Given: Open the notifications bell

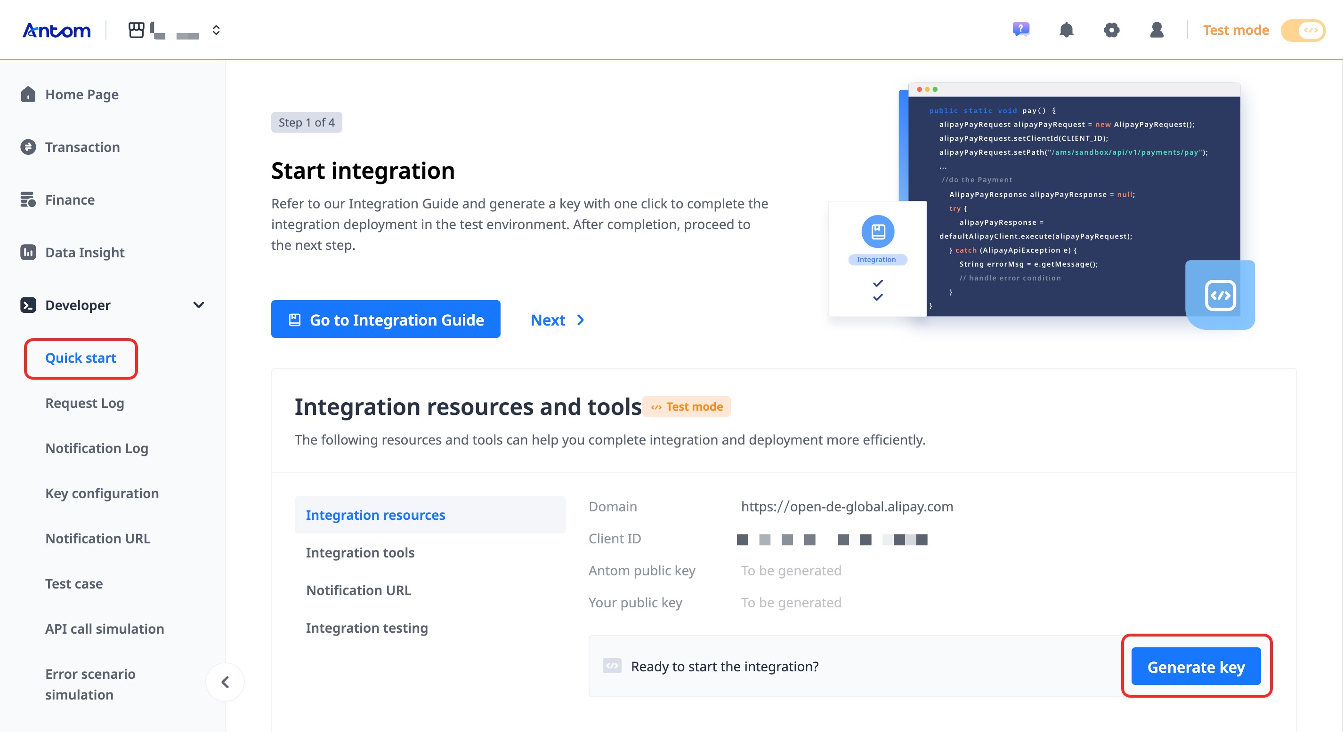Looking at the screenshot, I should [x=1066, y=30].
